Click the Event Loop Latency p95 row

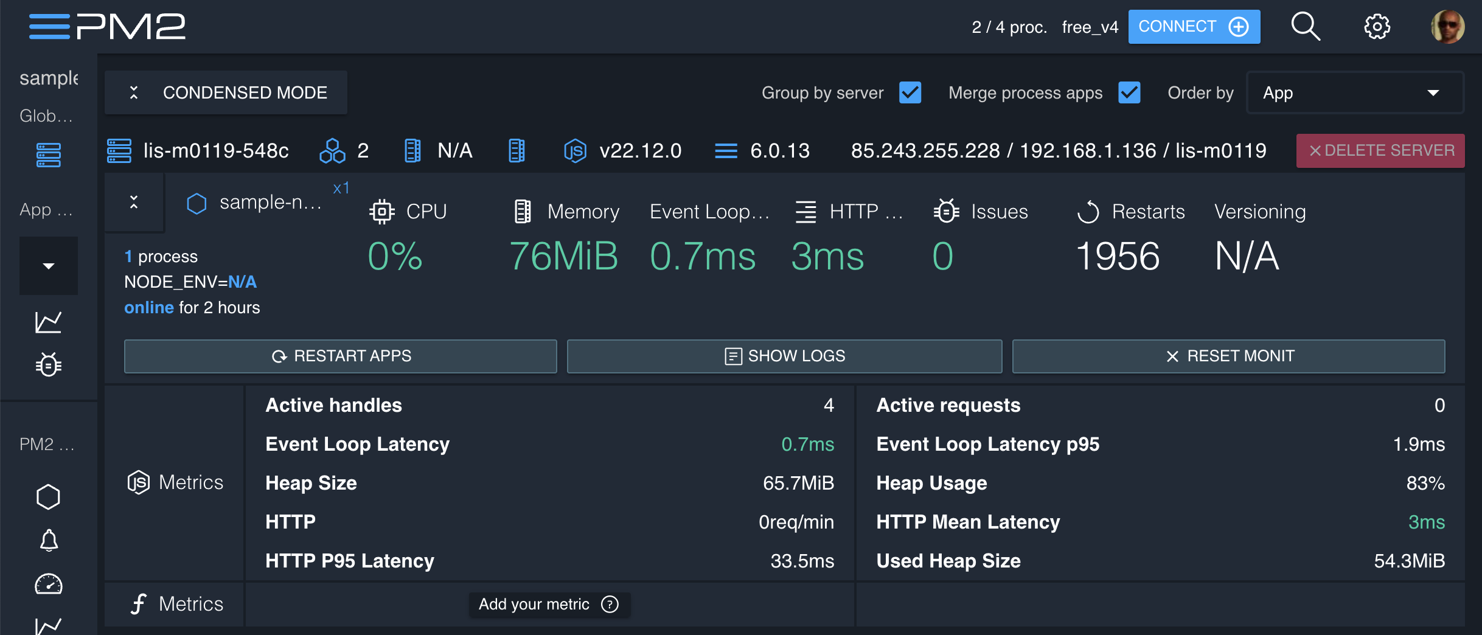[x=1160, y=445]
